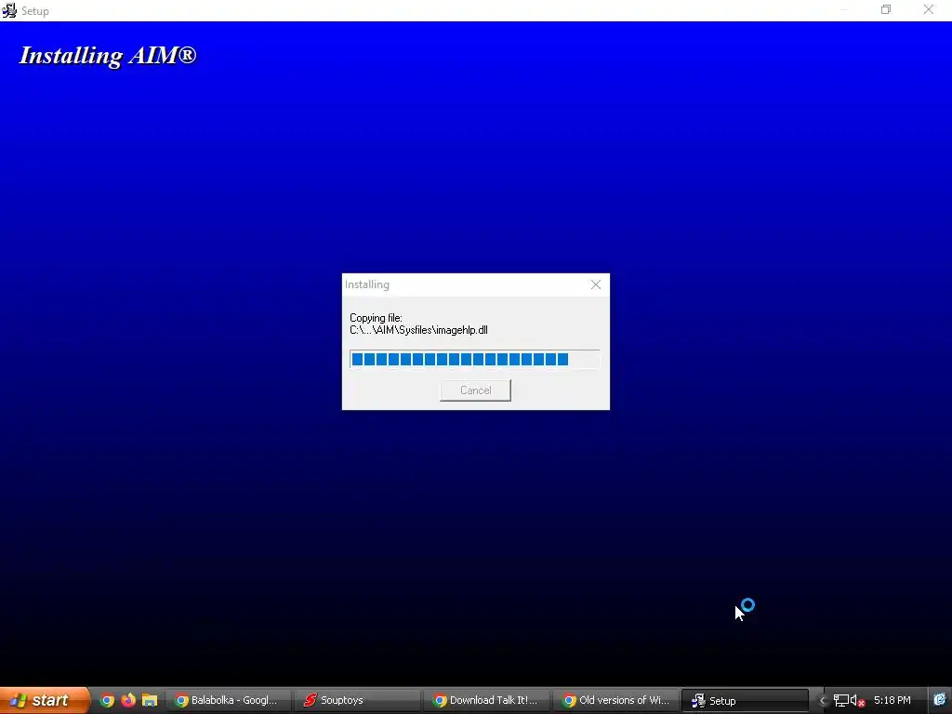The width and height of the screenshot is (952, 714).
Task: Click the imagehlp.dll file path text
Action: (418, 330)
